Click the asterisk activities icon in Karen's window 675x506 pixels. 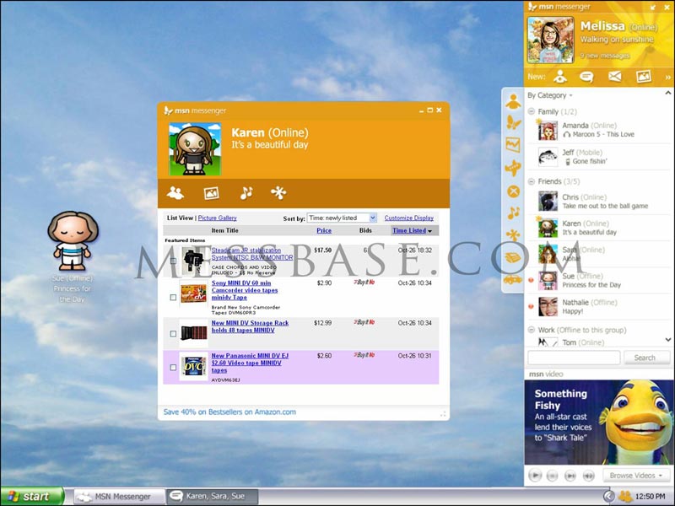[278, 193]
